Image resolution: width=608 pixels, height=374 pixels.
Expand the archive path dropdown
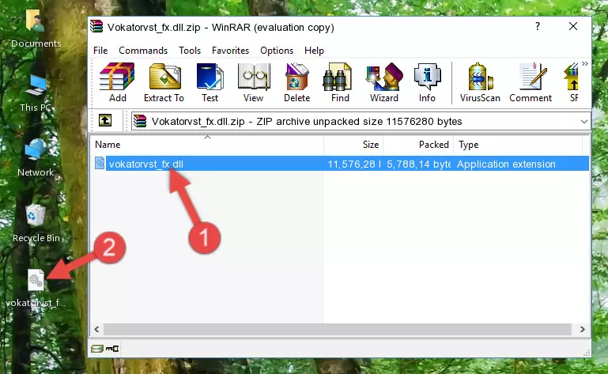coord(584,122)
